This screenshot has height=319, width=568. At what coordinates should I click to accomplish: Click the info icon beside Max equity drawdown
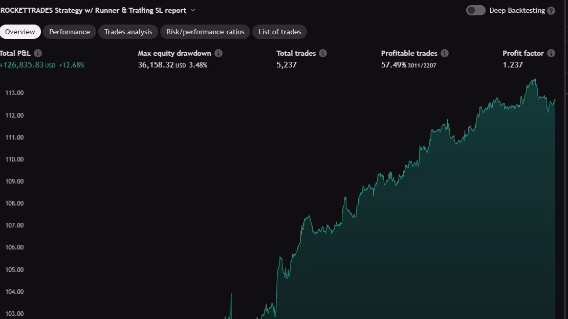point(219,53)
